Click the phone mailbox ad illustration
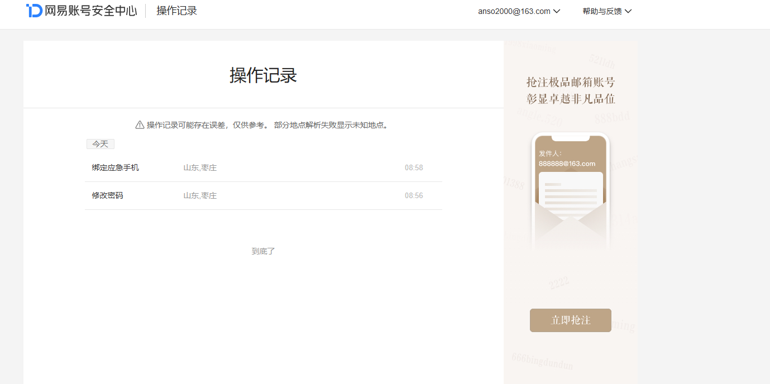 coord(571,191)
